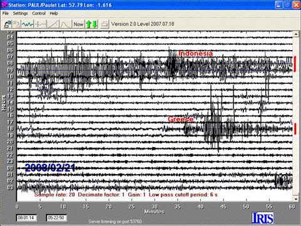Click the red Indonesia event marker bar
This screenshot has width=301, height=226.
295,64
